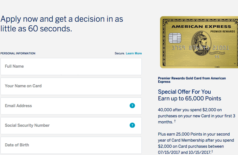Click the 'Secure.' text beside Learn More
This screenshot has width=238, height=155.
tap(120, 53)
